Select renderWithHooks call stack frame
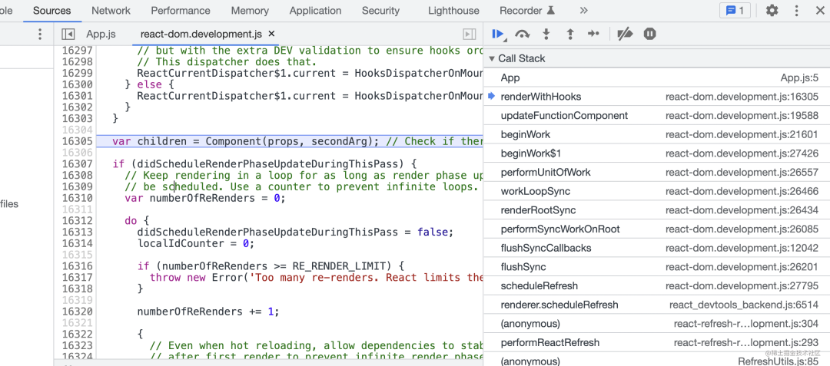 (656, 97)
